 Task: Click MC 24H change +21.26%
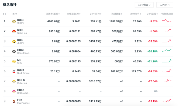pos(153,61)
